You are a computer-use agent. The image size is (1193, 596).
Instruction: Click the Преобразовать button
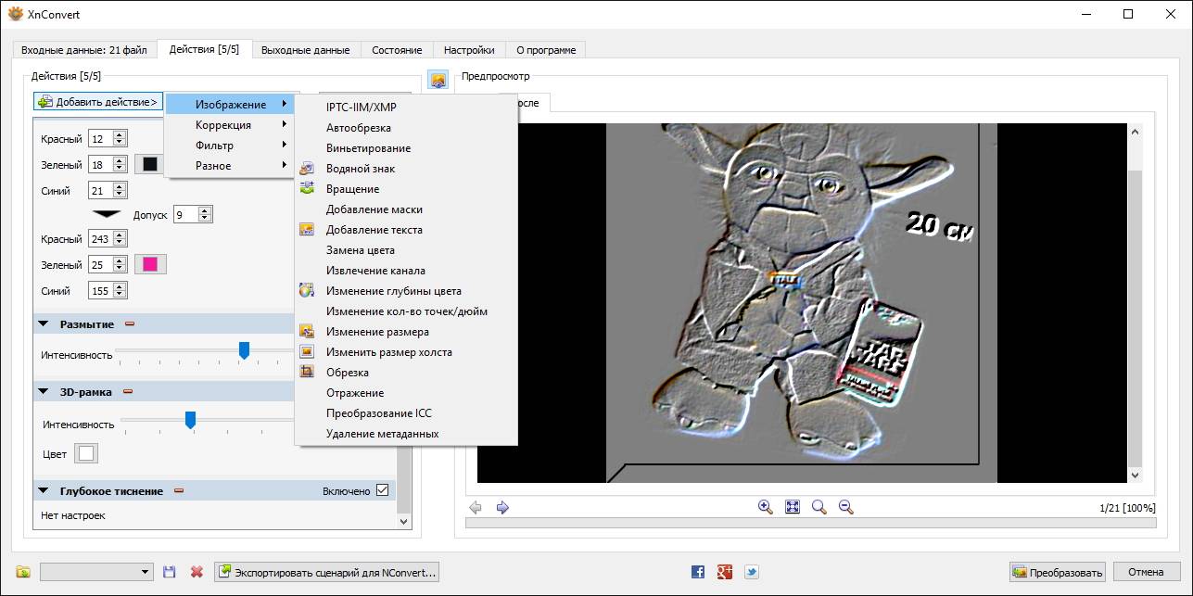click(x=1059, y=572)
